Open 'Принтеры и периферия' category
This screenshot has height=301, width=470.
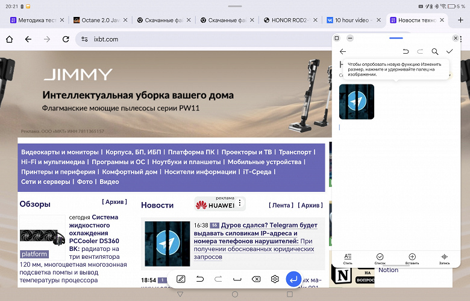58,172
